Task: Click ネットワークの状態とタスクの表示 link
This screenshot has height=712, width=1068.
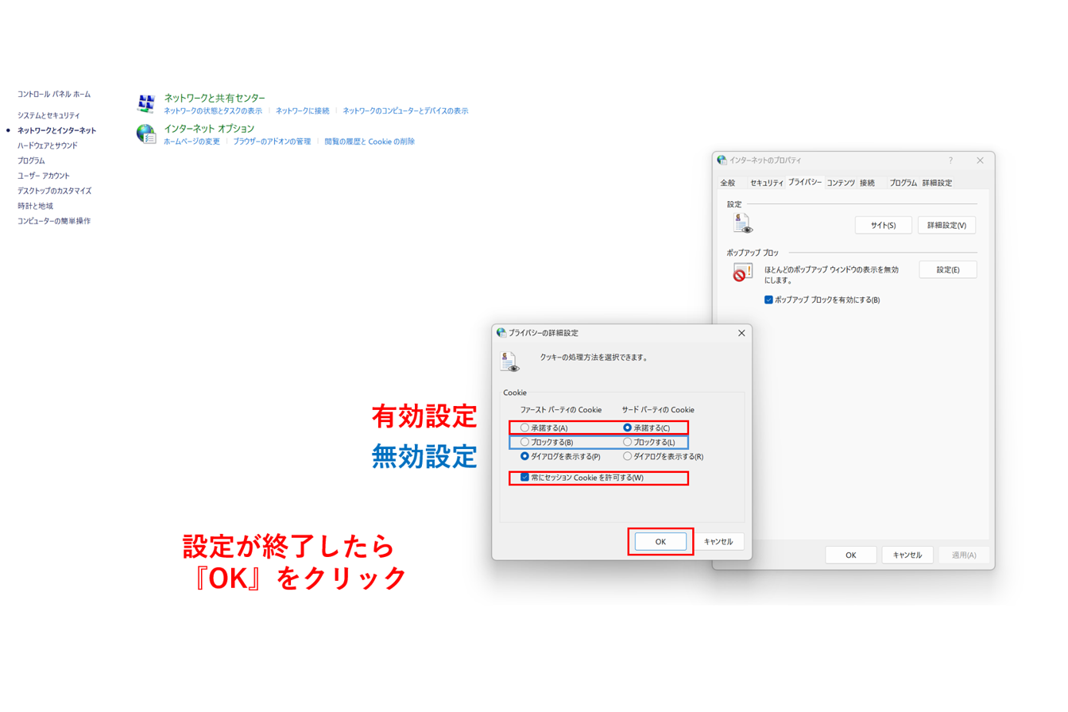Action: point(213,110)
